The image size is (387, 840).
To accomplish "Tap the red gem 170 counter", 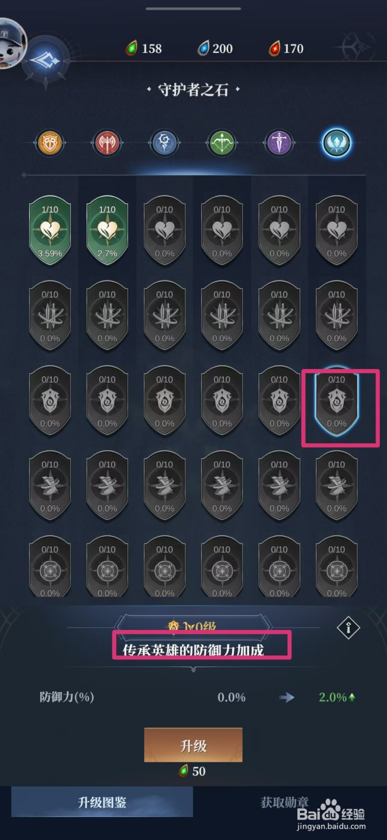I will (286, 48).
